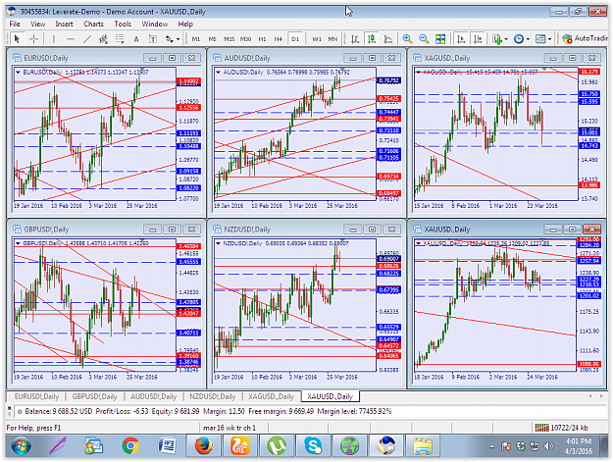The height and width of the screenshot is (462, 613).
Task: Toggle Candlesticks chart mode
Action: point(372,38)
